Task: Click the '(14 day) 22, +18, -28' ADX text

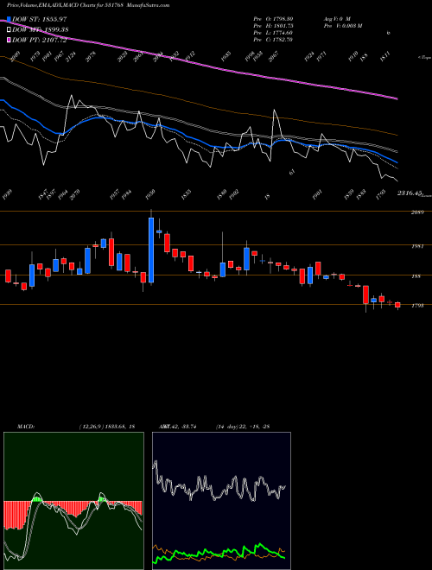Action: pos(243,427)
